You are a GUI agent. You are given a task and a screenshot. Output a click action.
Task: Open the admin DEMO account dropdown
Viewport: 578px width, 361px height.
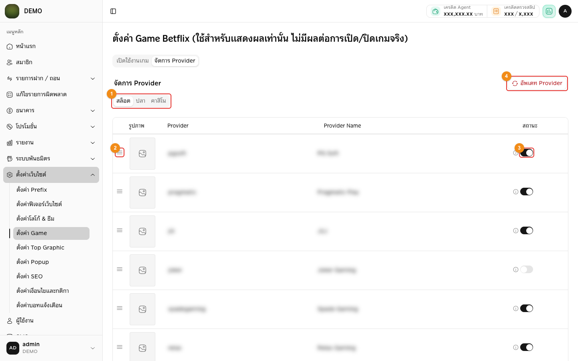(51, 348)
